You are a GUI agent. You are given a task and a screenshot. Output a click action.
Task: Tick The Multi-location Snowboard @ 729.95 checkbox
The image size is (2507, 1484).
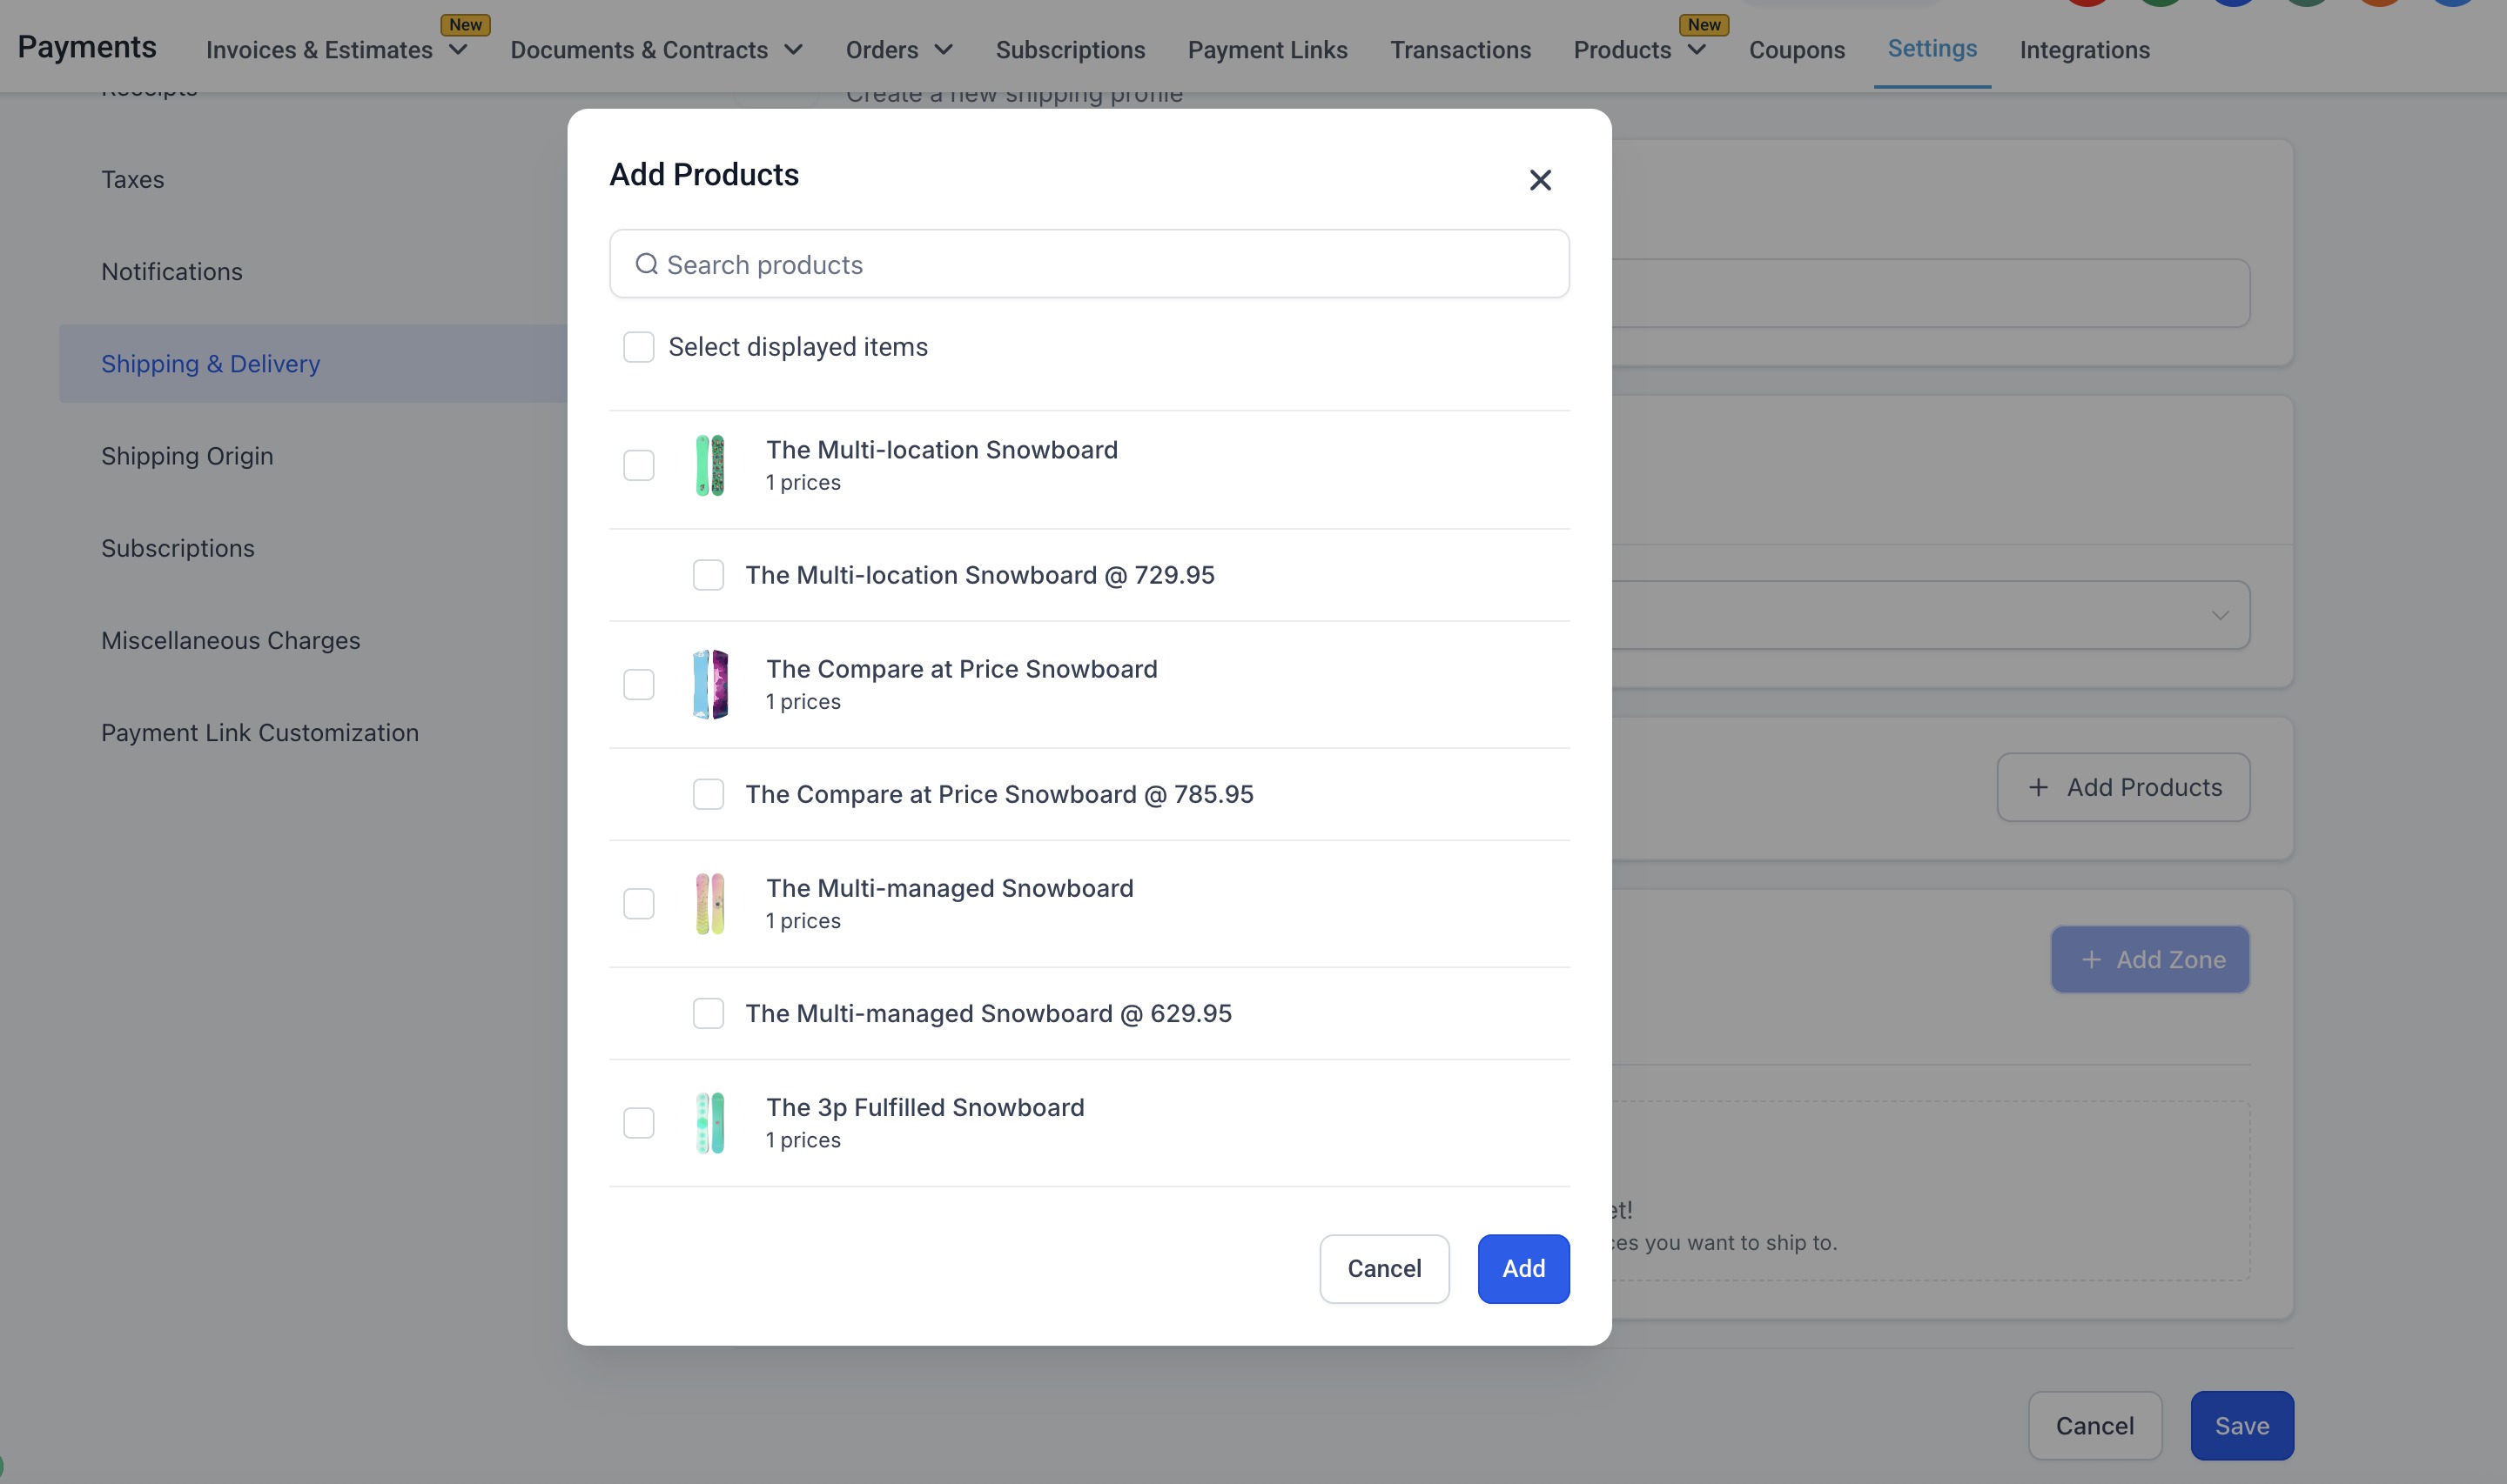pyautogui.click(x=709, y=575)
